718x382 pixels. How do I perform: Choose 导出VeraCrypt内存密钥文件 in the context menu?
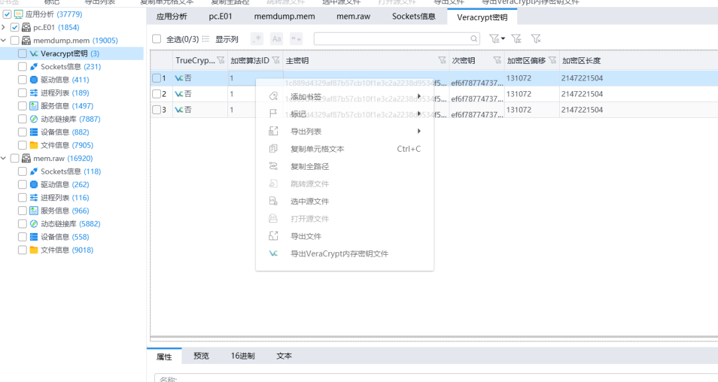tap(344, 254)
